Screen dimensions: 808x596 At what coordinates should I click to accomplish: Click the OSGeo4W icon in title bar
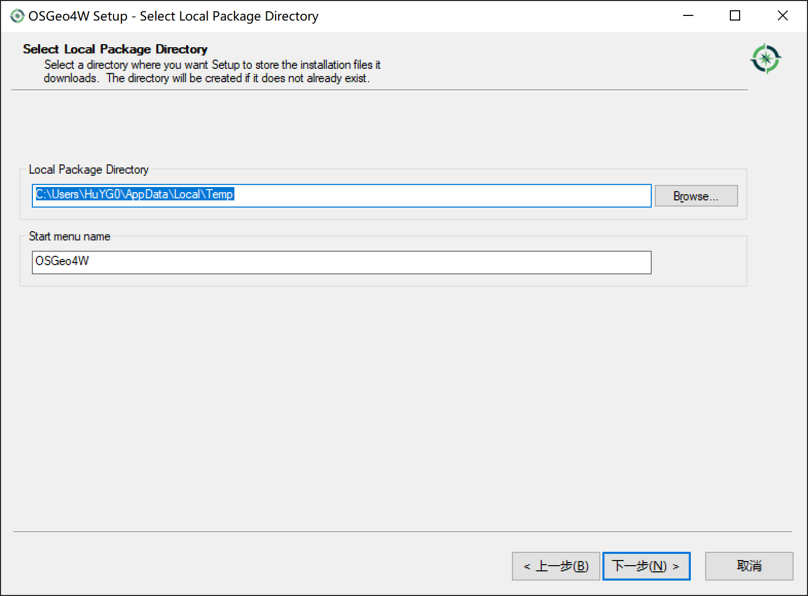coord(17,16)
